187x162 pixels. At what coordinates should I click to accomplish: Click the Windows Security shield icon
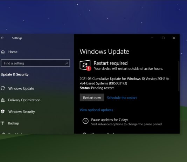(x=2, y=112)
